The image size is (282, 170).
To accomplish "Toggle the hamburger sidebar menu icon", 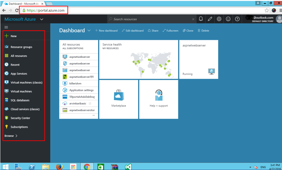I will coord(6,27).
